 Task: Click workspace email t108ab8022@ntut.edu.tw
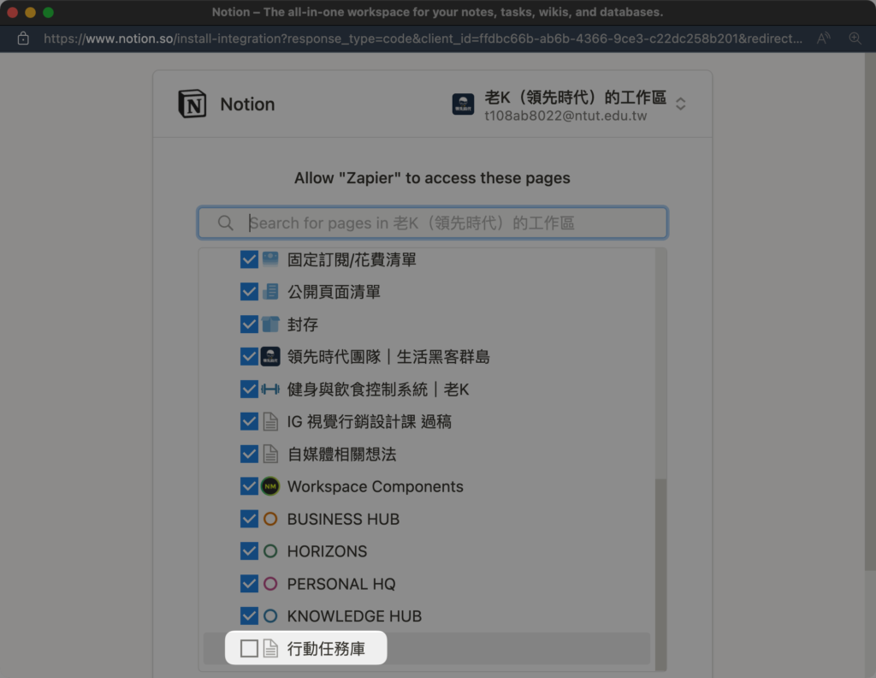565,116
